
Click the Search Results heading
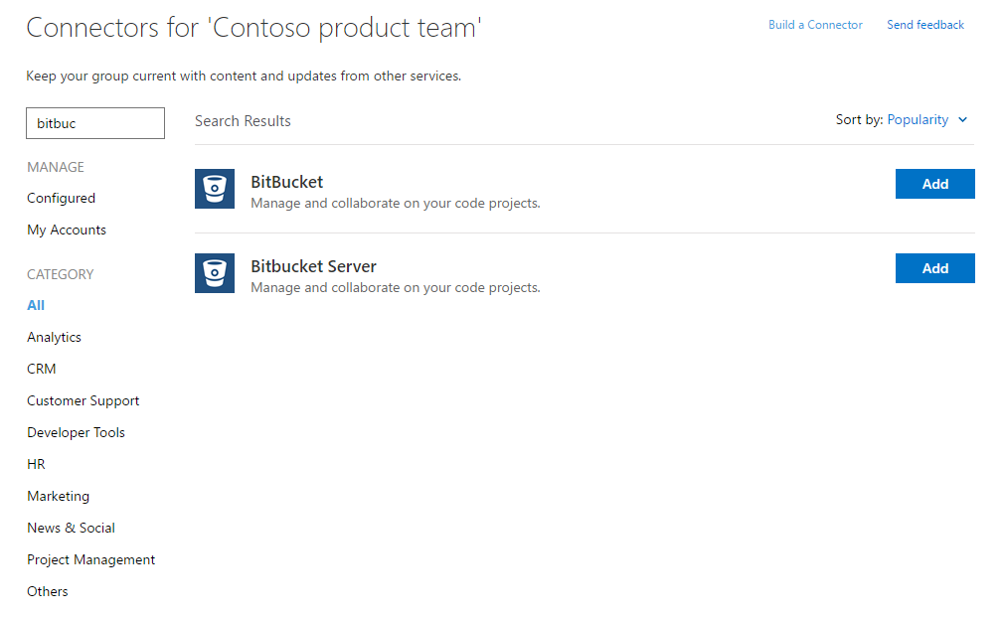pos(243,121)
